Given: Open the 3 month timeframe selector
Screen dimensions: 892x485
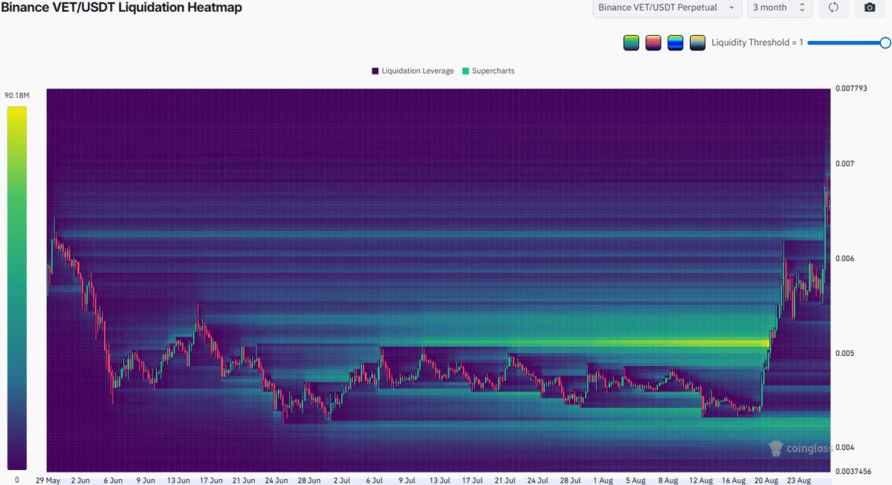Looking at the screenshot, I should (779, 7).
